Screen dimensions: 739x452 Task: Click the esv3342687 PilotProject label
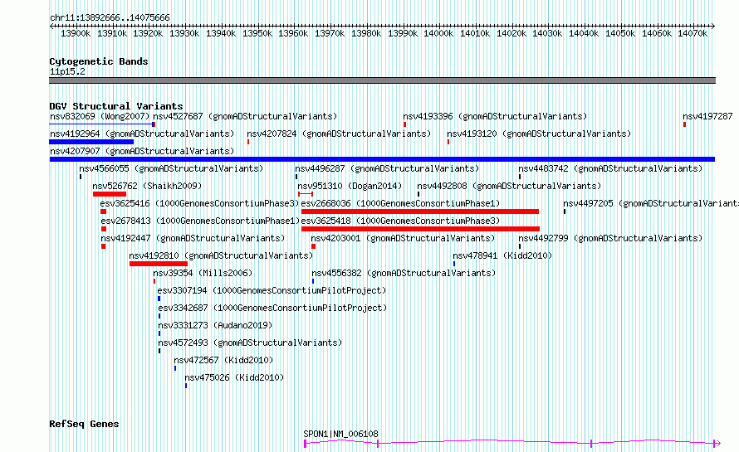pos(272,308)
